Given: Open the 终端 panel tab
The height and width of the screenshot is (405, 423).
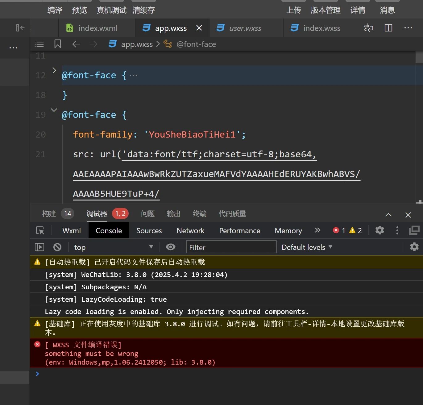Looking at the screenshot, I should [x=200, y=213].
